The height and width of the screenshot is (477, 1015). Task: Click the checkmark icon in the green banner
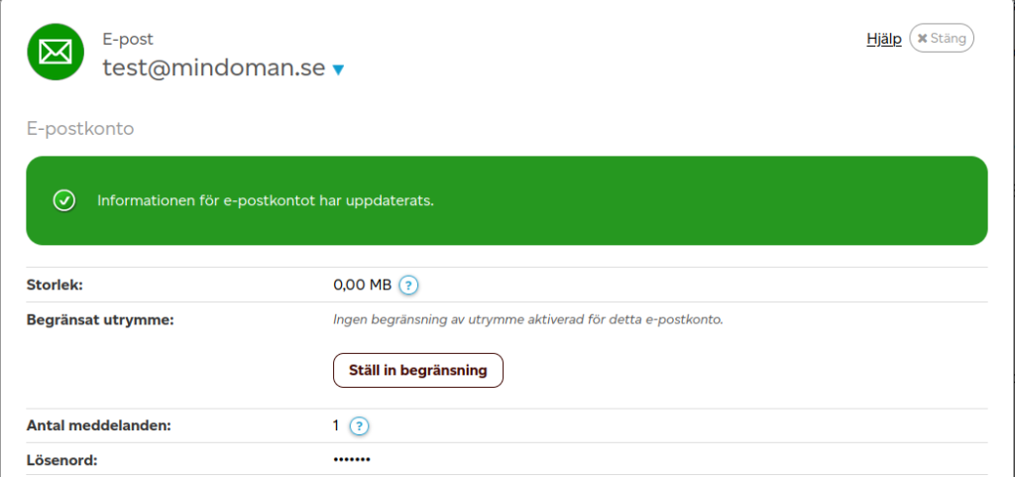pos(64,200)
